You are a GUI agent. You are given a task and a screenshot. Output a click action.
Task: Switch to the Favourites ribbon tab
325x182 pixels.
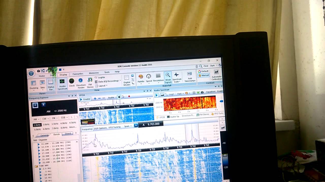click(x=78, y=74)
